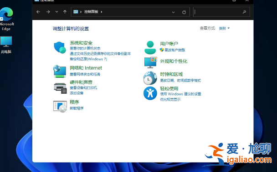
Task: Go forward with the right arrow
Action: click(x=48, y=12)
